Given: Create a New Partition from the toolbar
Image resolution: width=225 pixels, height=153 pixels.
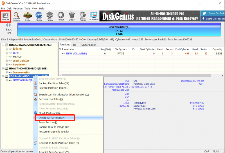Looking at the screenshot, I should click(x=50, y=16).
